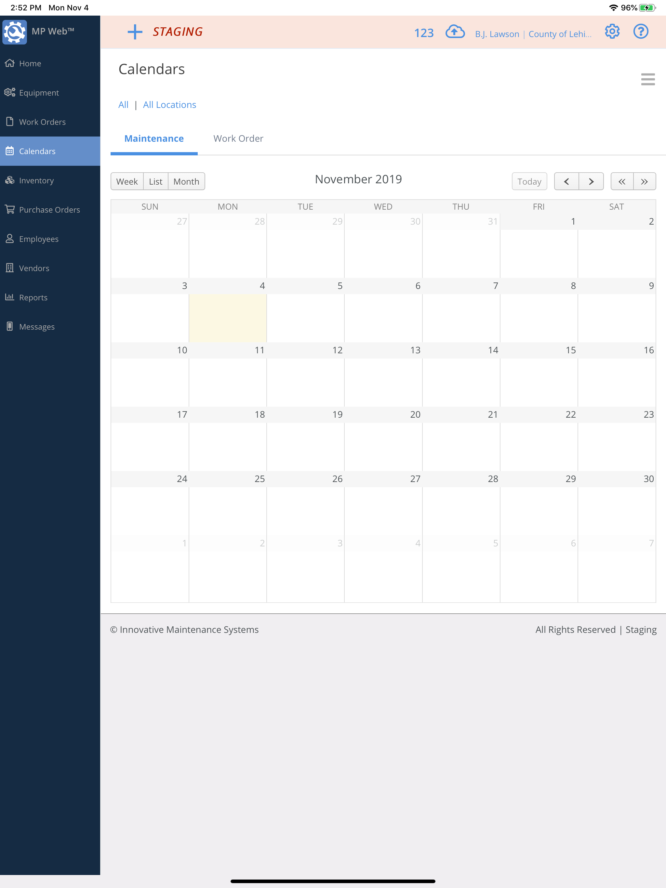Image resolution: width=666 pixels, height=888 pixels.
Task: Click the Messages phone icon
Action: click(x=10, y=326)
